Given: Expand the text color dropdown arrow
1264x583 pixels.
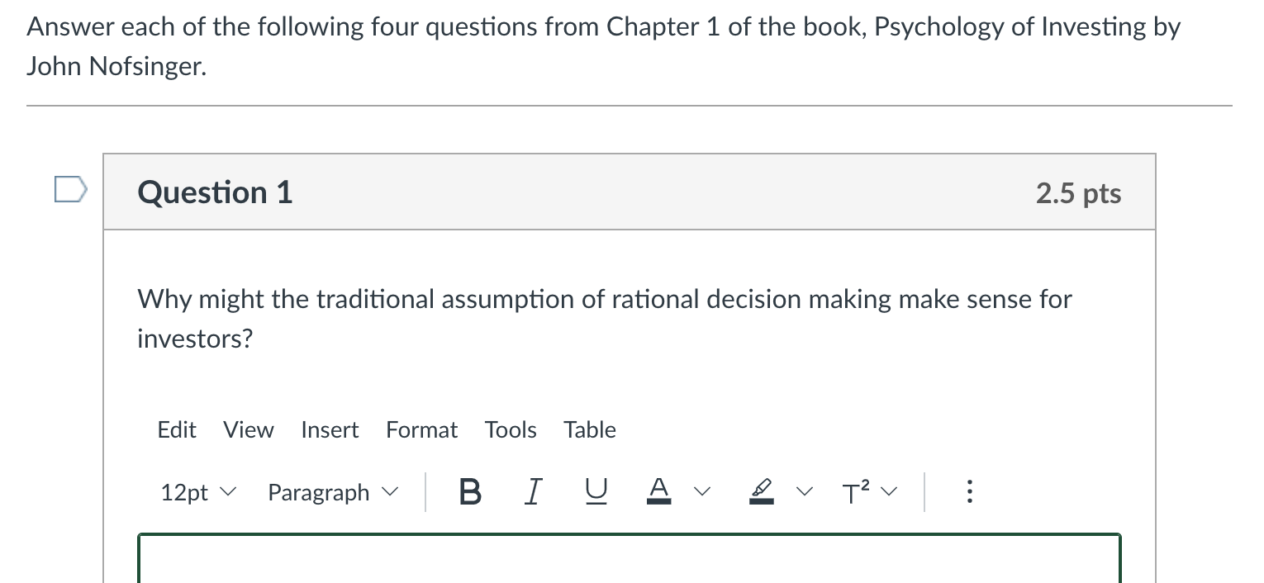Looking at the screenshot, I should [702, 491].
